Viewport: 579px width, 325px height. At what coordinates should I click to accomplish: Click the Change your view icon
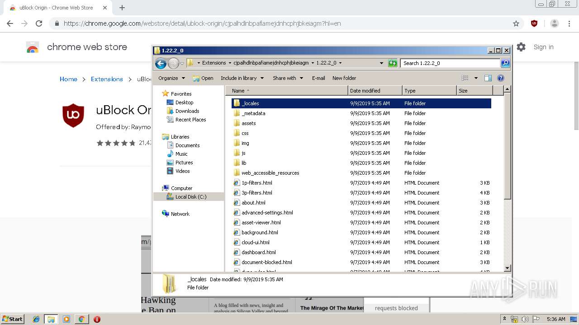[465, 78]
